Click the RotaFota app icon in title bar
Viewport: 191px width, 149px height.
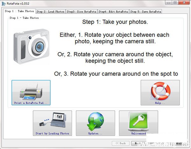(x=4, y=3)
